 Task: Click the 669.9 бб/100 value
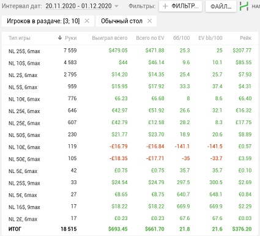coord(184,207)
